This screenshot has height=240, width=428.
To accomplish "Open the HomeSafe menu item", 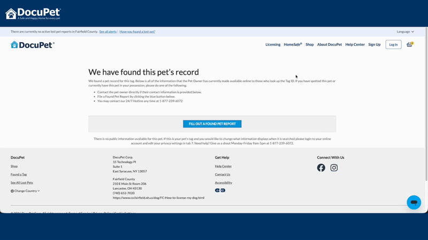I will (x=293, y=45).
